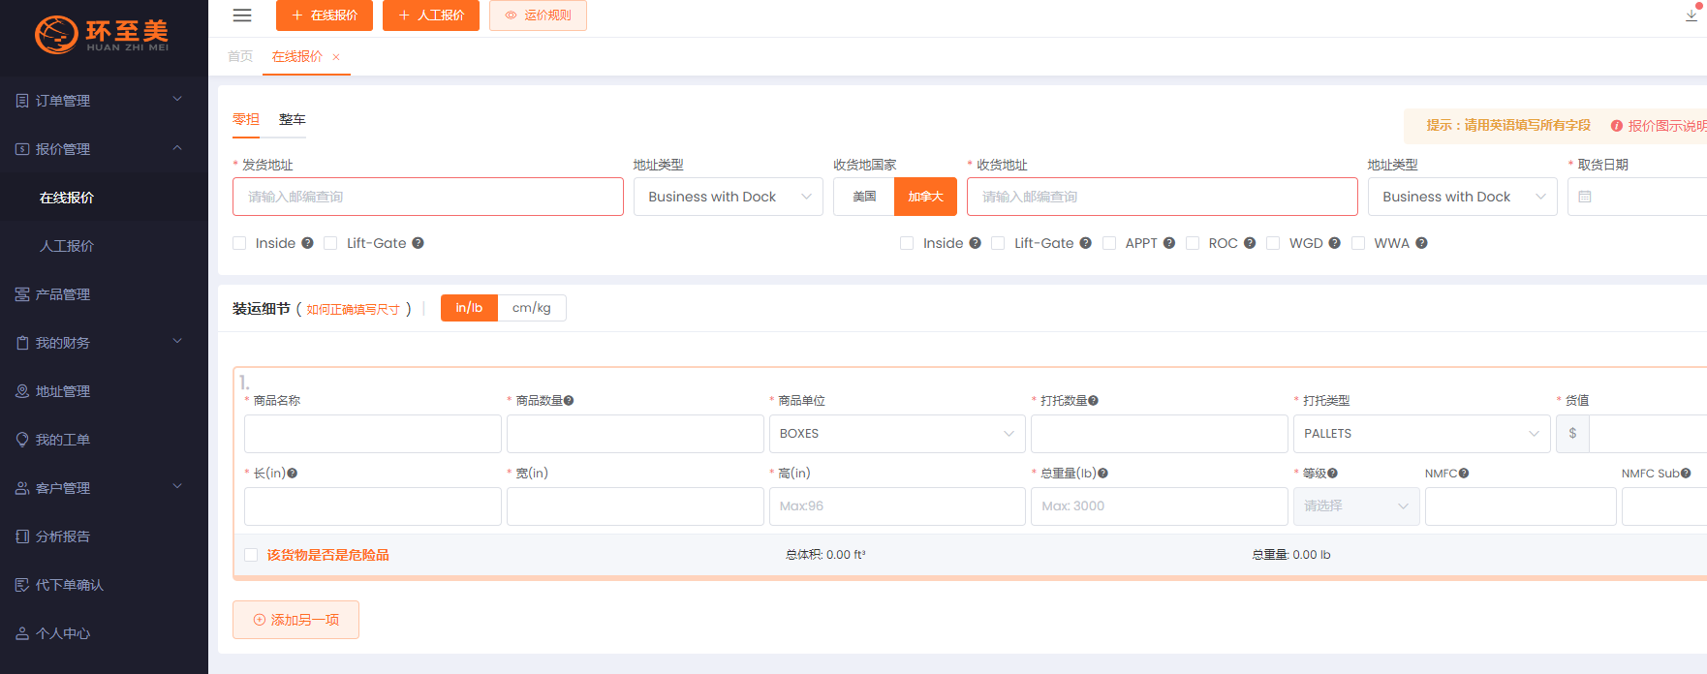The height and width of the screenshot is (674, 1707).
Task: Open the 商品单位 BOXES dropdown
Action: click(896, 434)
